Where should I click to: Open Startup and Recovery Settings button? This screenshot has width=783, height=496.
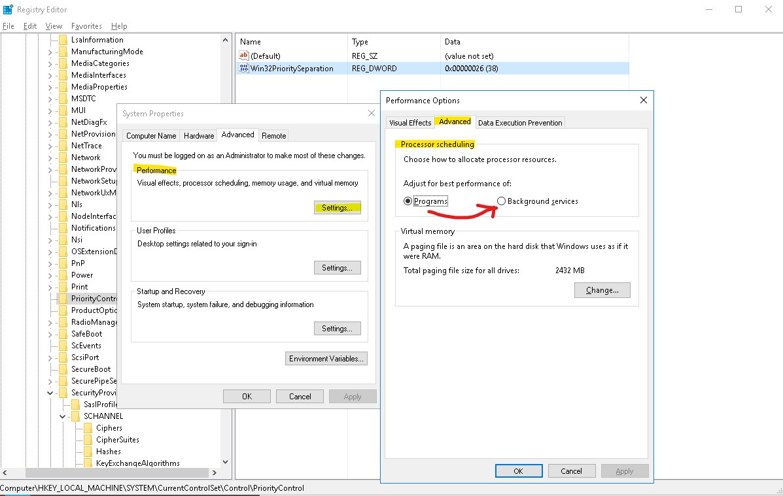pos(337,329)
